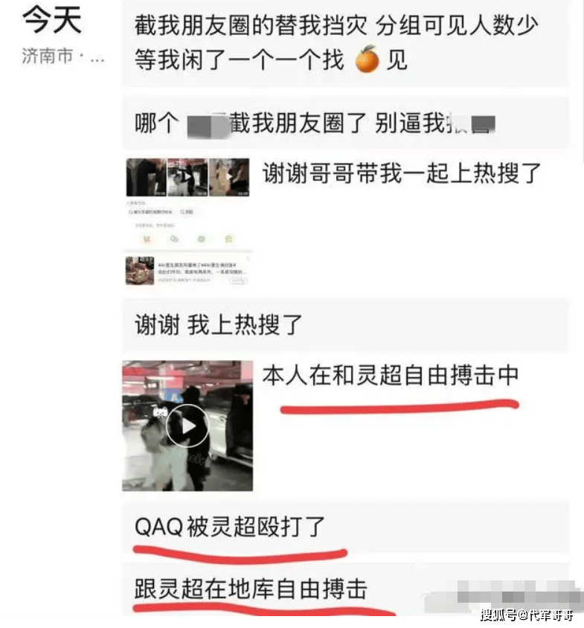
Task: Open the post 'QAQ 被灵超殴打了'
Action: pos(346,527)
